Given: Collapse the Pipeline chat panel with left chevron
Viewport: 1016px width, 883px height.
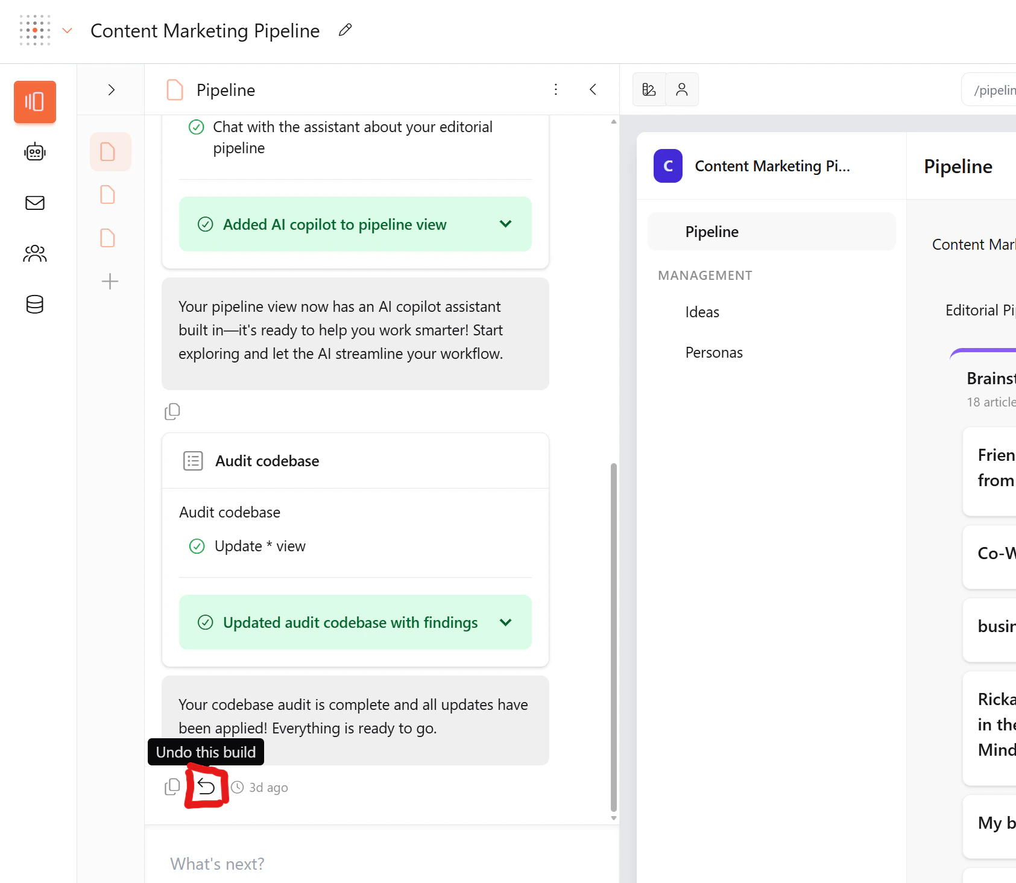Looking at the screenshot, I should click(x=593, y=89).
